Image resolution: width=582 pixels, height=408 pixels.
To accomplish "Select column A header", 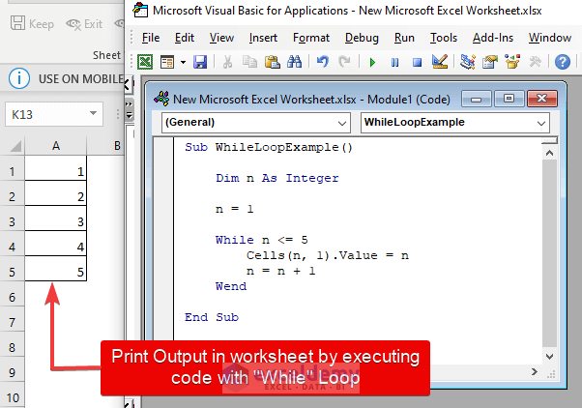I will 56,146.
